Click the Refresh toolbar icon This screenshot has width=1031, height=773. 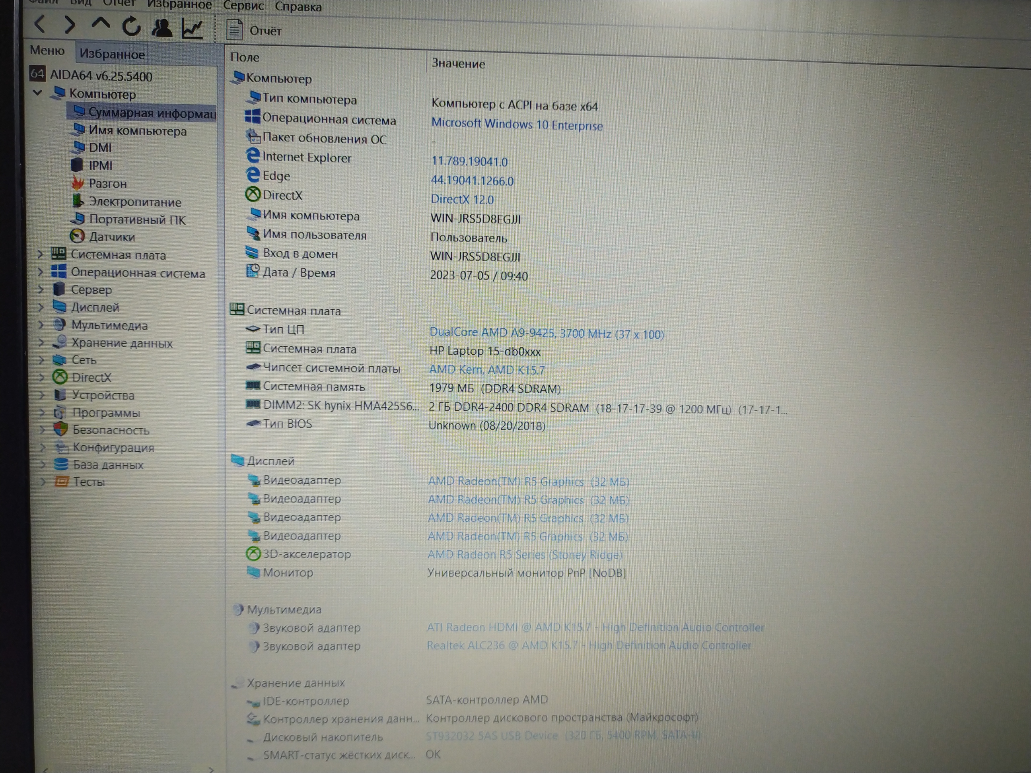tap(131, 26)
